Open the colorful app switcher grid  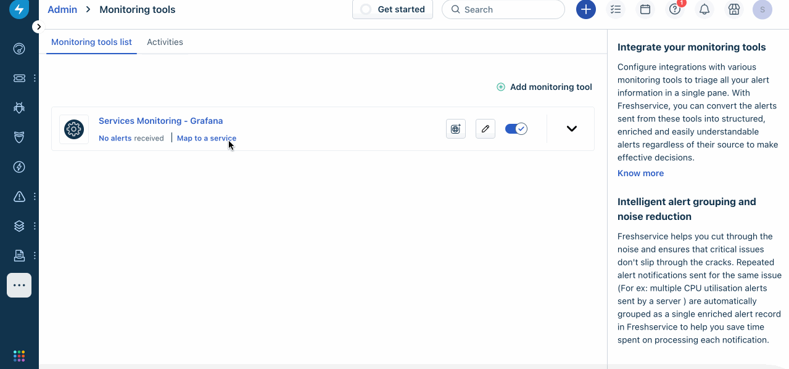[x=19, y=356]
